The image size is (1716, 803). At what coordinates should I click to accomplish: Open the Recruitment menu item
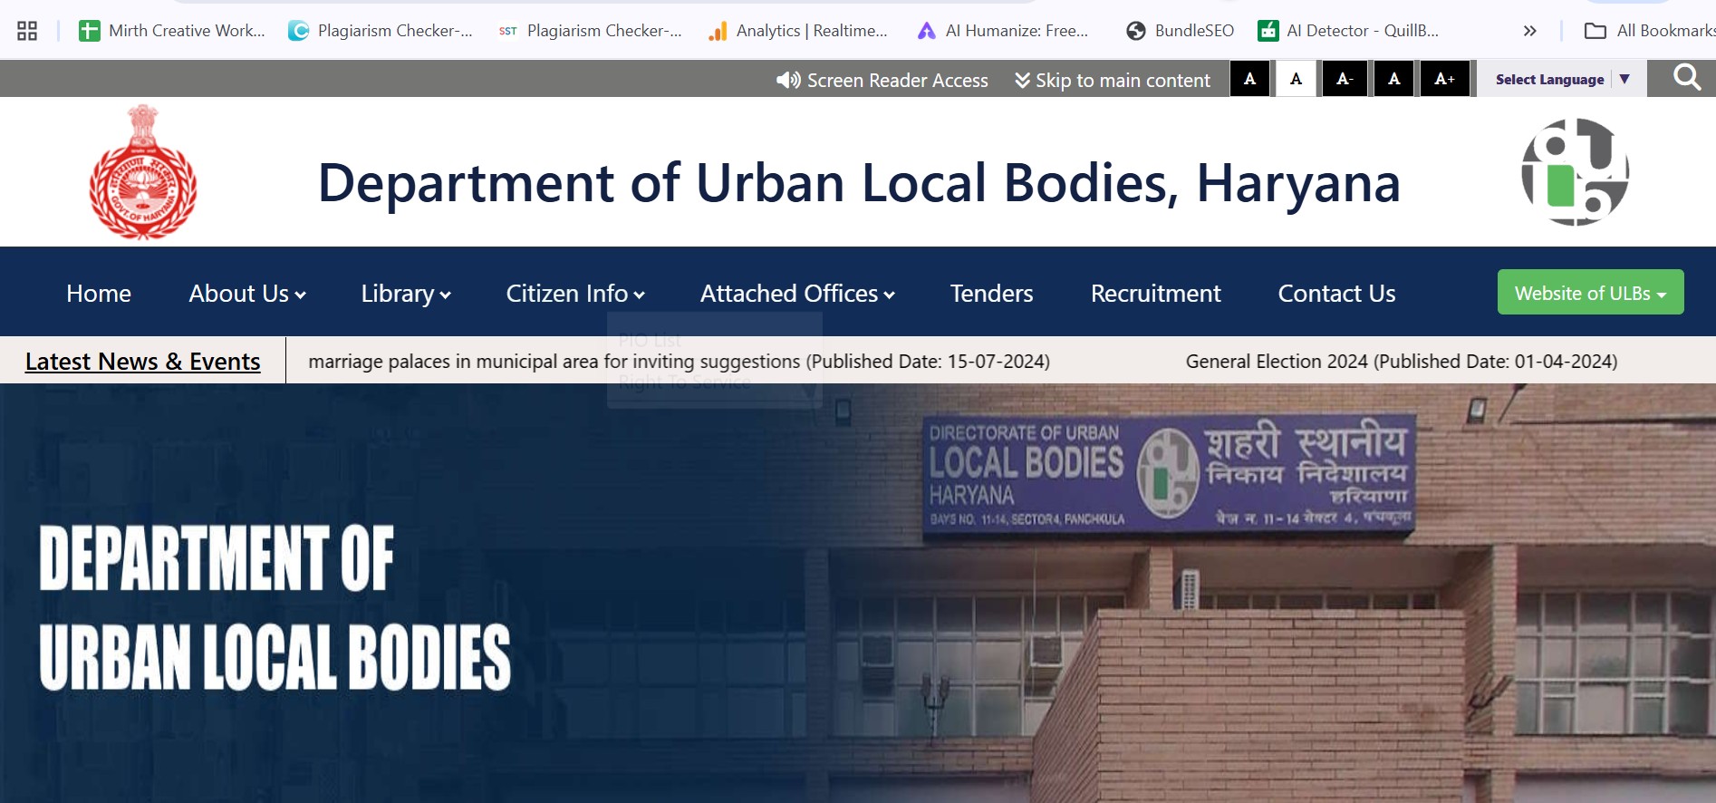tap(1155, 294)
